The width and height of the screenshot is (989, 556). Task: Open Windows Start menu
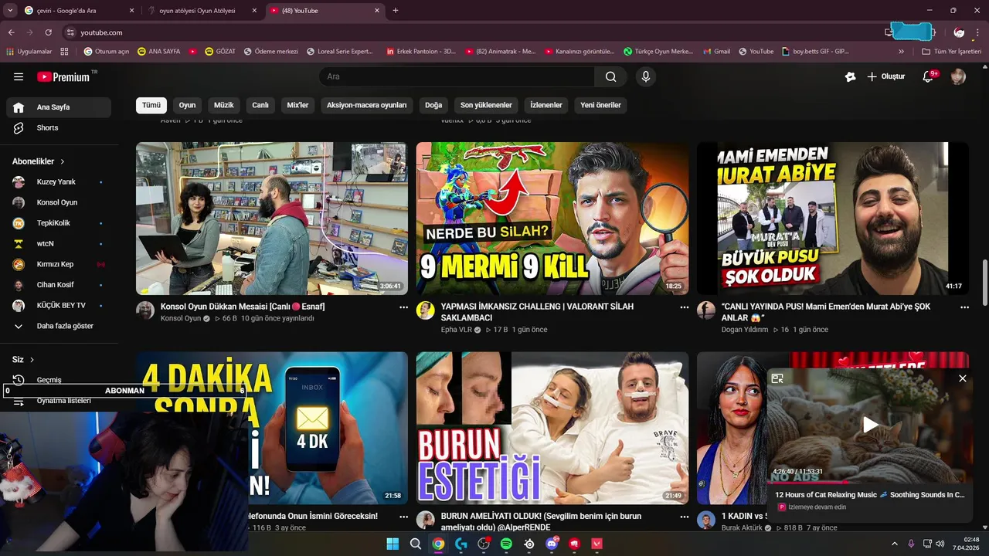(393, 544)
